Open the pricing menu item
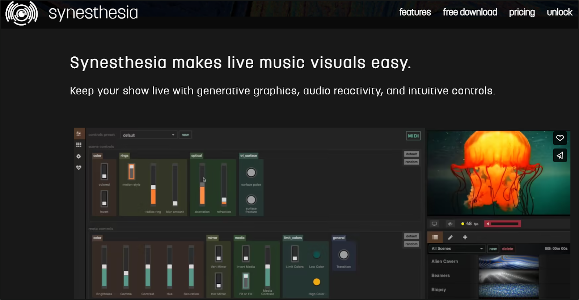 click(522, 12)
